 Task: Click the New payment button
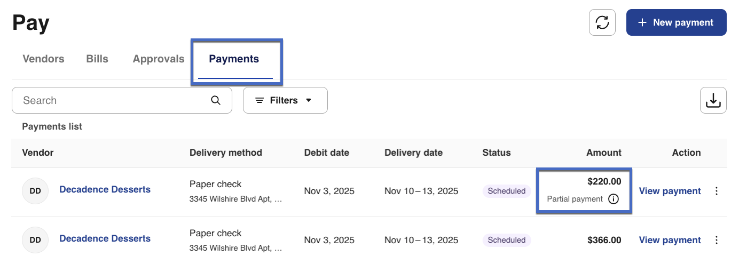pyautogui.click(x=675, y=22)
